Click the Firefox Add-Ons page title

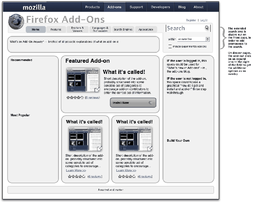click(x=65, y=20)
